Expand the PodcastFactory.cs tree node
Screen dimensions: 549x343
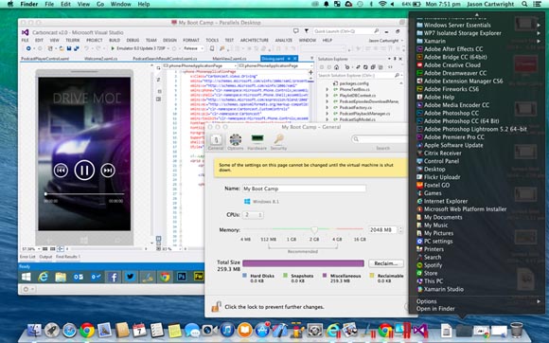[327, 108]
